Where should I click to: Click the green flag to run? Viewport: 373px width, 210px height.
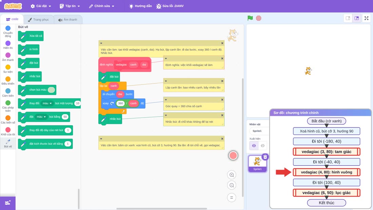(x=250, y=18)
